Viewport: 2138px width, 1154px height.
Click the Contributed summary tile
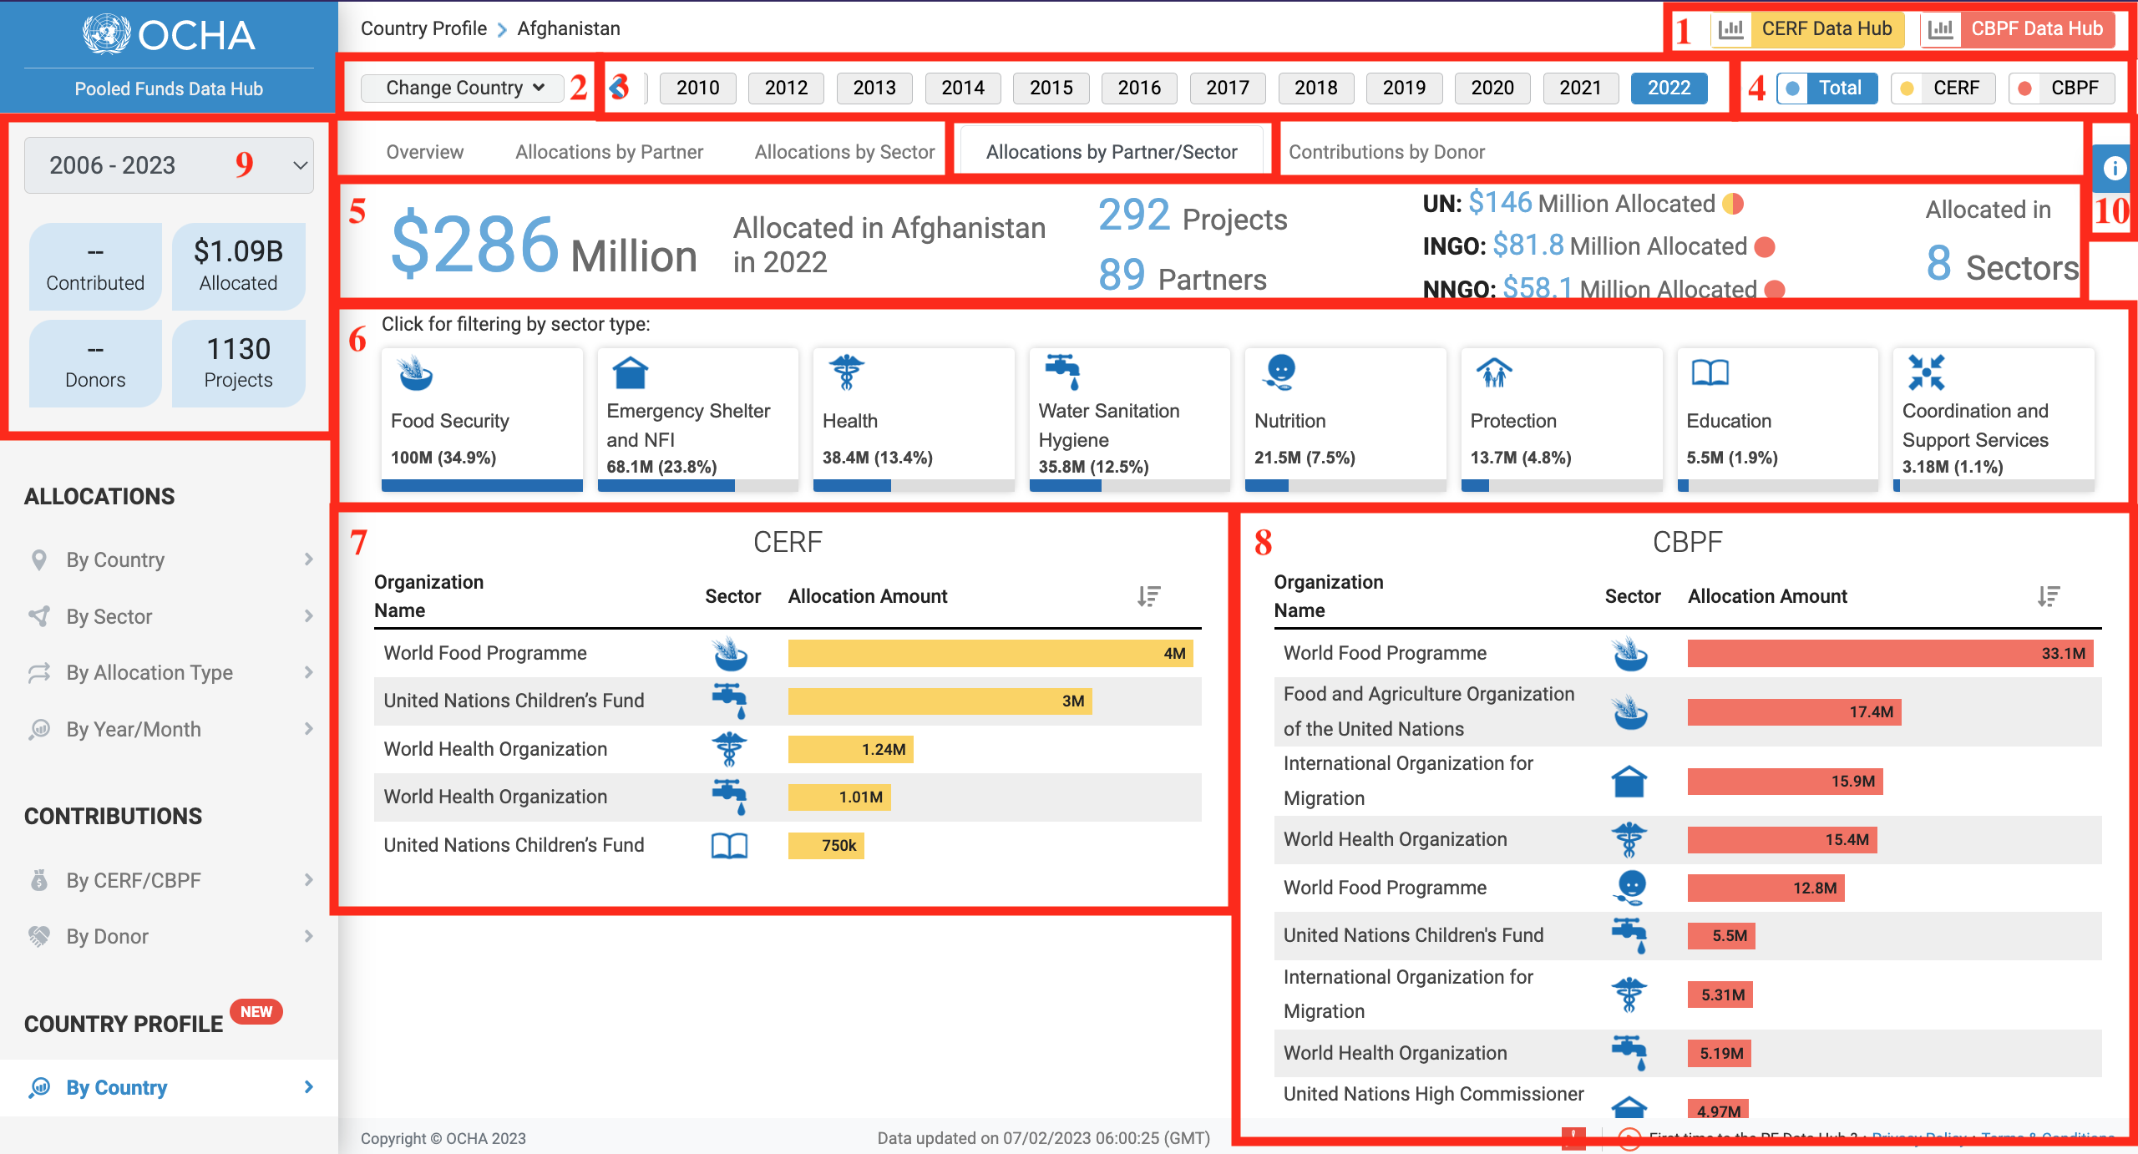pyautogui.click(x=95, y=266)
